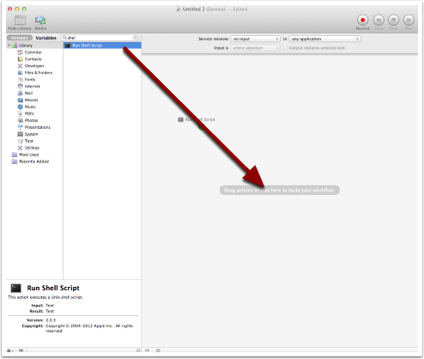Collapse the Library disclosure triangle
424x359 pixels.
(9, 46)
